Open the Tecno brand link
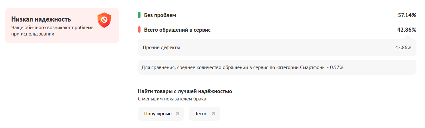 tap(201, 114)
